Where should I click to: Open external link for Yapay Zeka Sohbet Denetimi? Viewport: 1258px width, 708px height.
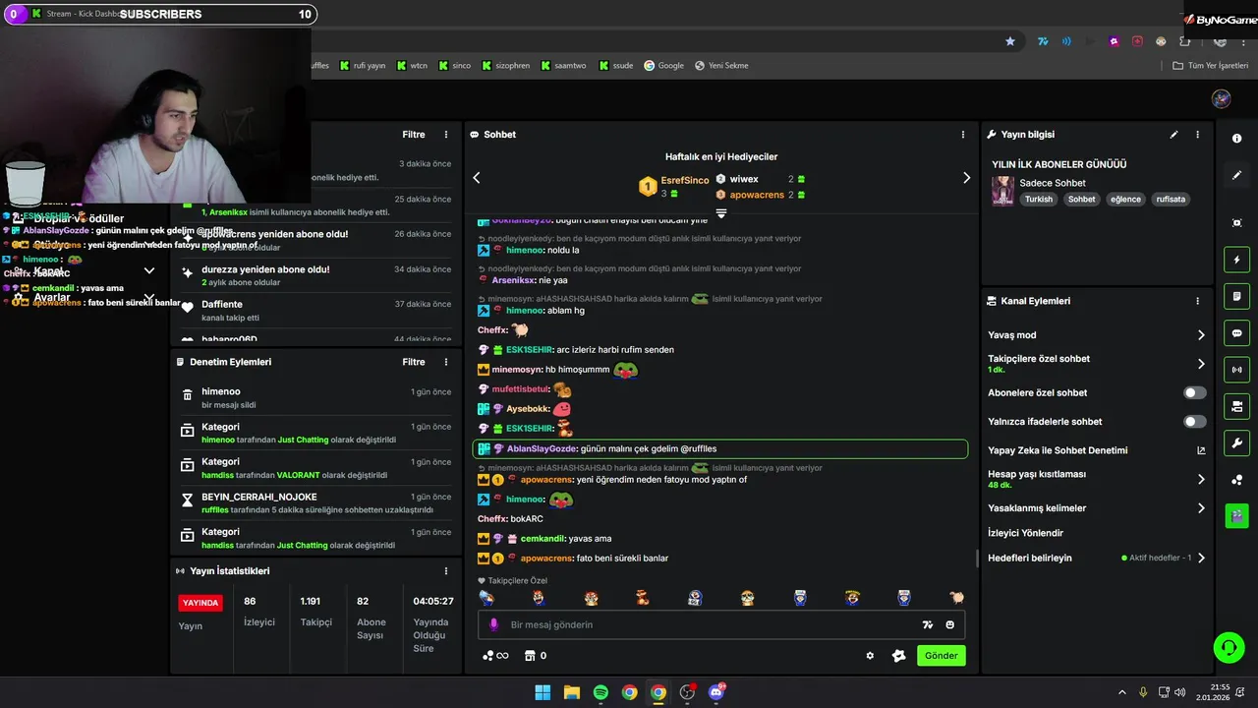point(1201,450)
